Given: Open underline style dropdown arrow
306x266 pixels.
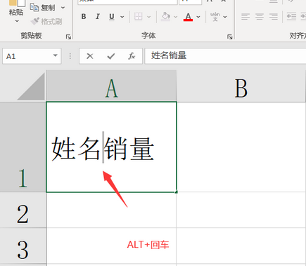Looking at the screenshot, I should tap(122, 17).
